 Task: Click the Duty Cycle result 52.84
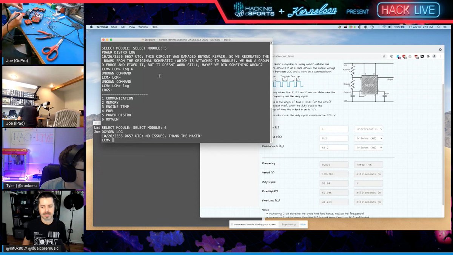tap(334, 184)
